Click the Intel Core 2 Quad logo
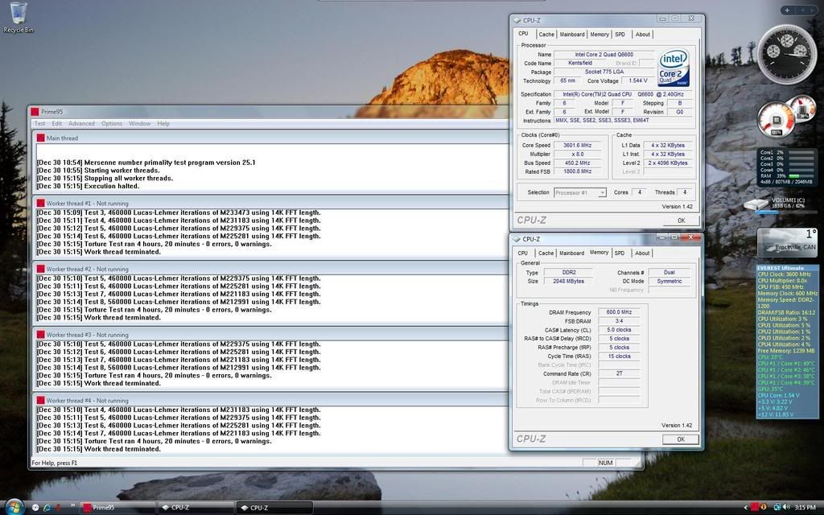Viewport: 824px width, 515px height. (674, 68)
